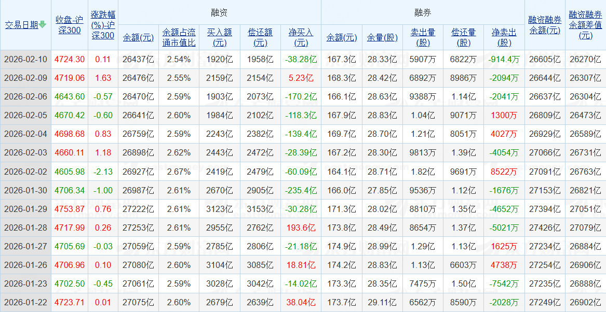Sort by 收盘-沪深300 column header
The height and width of the screenshot is (312, 606).
(70, 25)
